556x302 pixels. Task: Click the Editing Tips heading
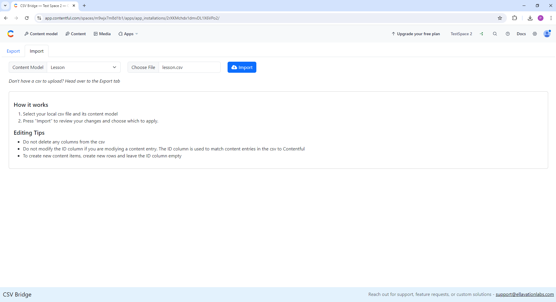click(x=29, y=133)
